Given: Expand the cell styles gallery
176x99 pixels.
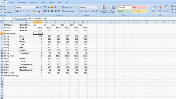Looking at the screenshot, I should tap(148, 12).
